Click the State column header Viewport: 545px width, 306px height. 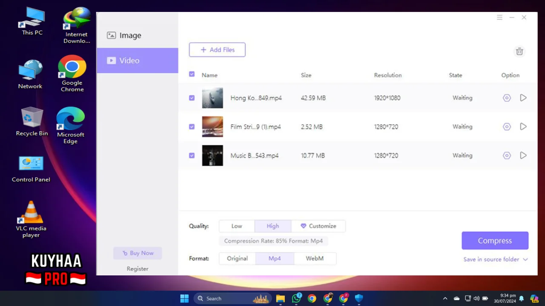click(455, 75)
